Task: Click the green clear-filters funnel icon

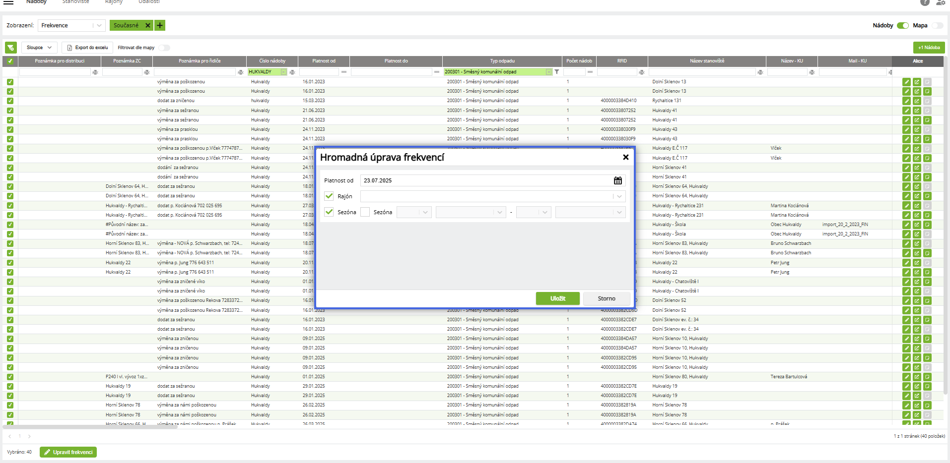Action: click(x=10, y=48)
